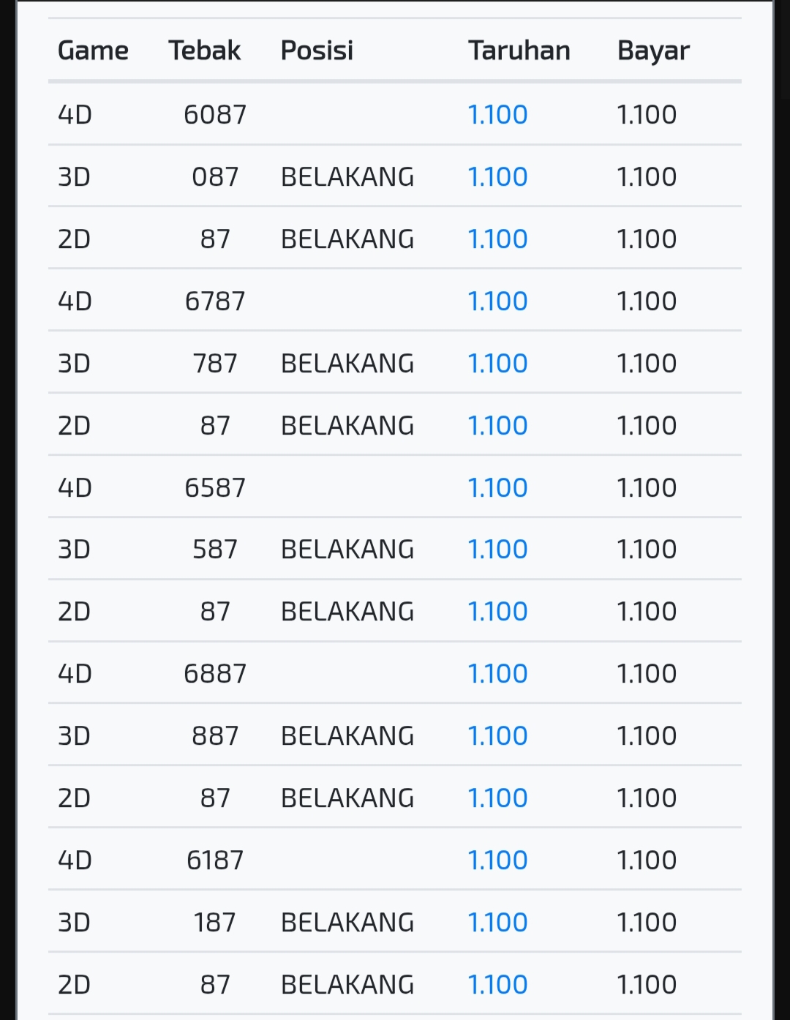
Task: Open the Taruhan link for 4D 6587
Action: pos(497,488)
